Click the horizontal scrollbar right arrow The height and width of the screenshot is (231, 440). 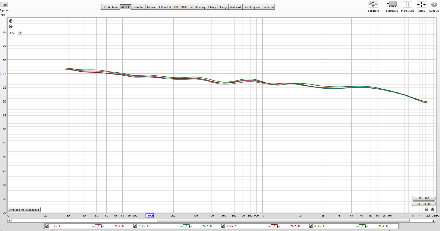coord(434,221)
